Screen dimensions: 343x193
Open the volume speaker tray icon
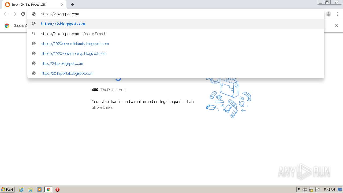(305, 190)
